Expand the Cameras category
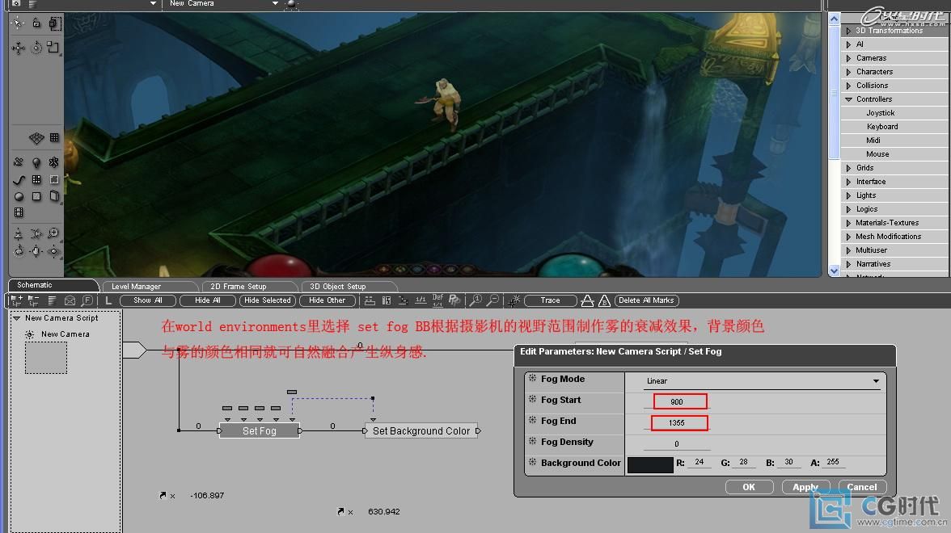 (x=848, y=58)
